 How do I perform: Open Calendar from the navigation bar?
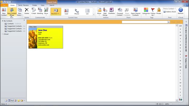coord(9,100)
